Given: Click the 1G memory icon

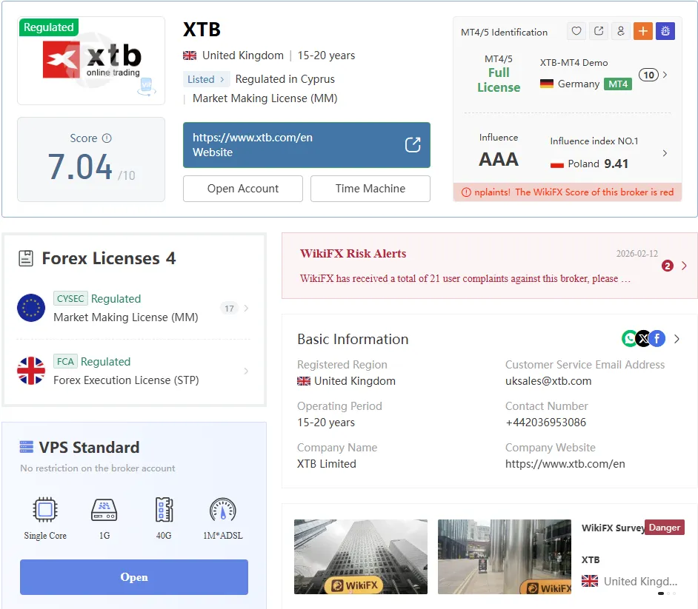Looking at the screenshot, I should click(104, 509).
